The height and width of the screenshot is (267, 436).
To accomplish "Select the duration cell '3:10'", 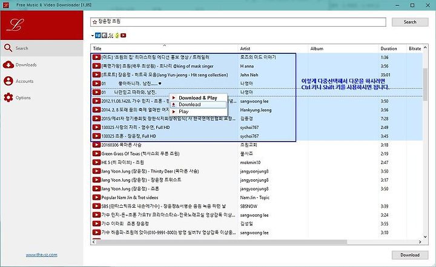I will pos(385,232).
